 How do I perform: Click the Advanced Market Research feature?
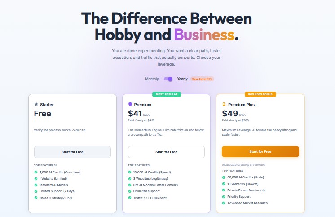tap(247, 203)
